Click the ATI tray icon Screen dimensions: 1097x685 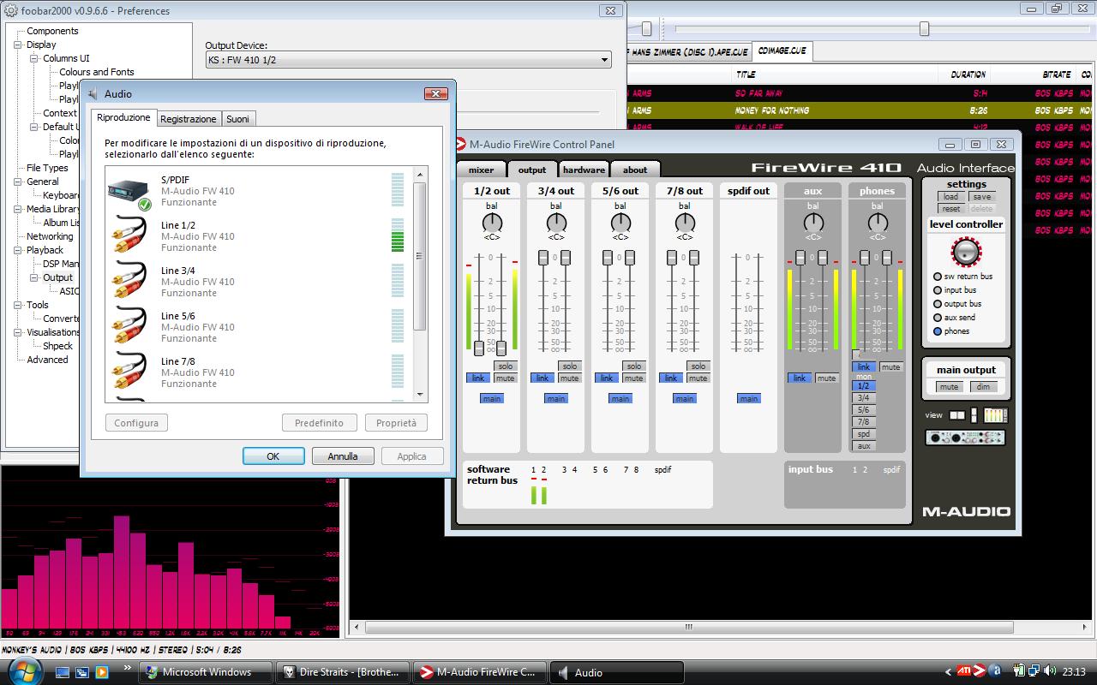pos(964,671)
